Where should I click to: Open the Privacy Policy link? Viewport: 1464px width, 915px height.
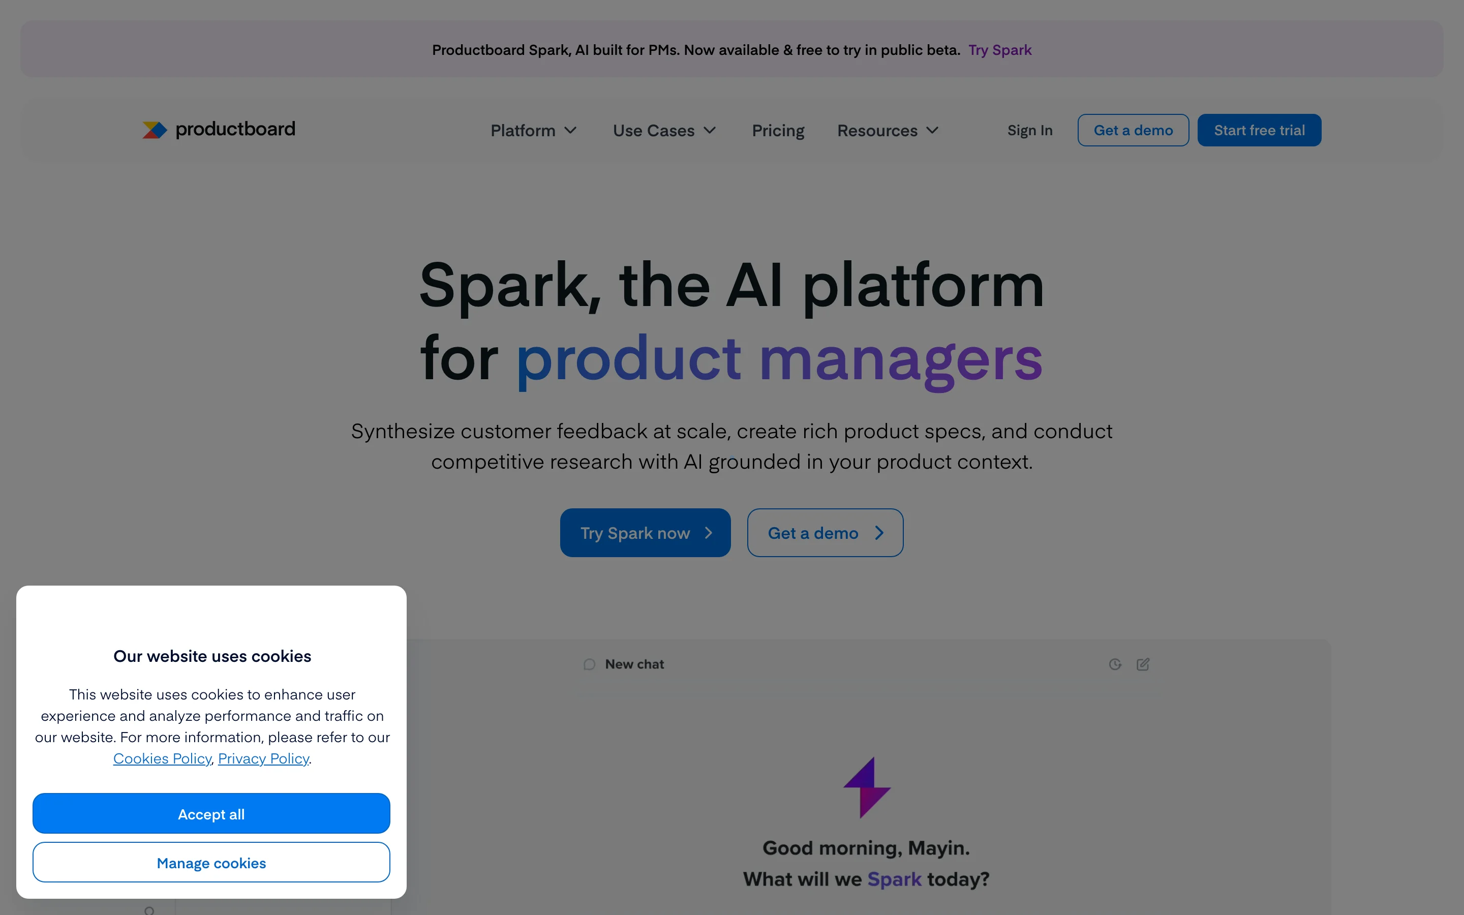click(x=264, y=757)
